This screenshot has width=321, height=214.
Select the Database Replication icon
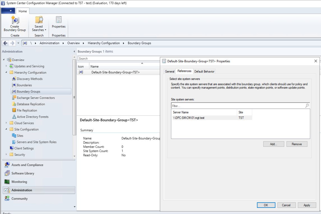(14, 104)
